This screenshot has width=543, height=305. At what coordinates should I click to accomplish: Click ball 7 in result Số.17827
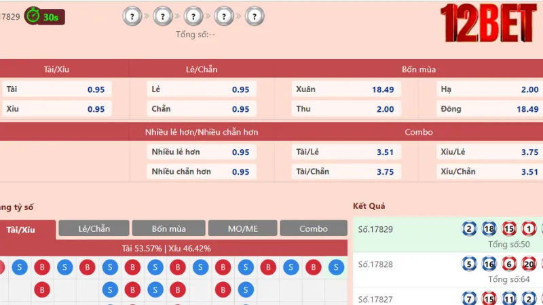(x=469, y=298)
